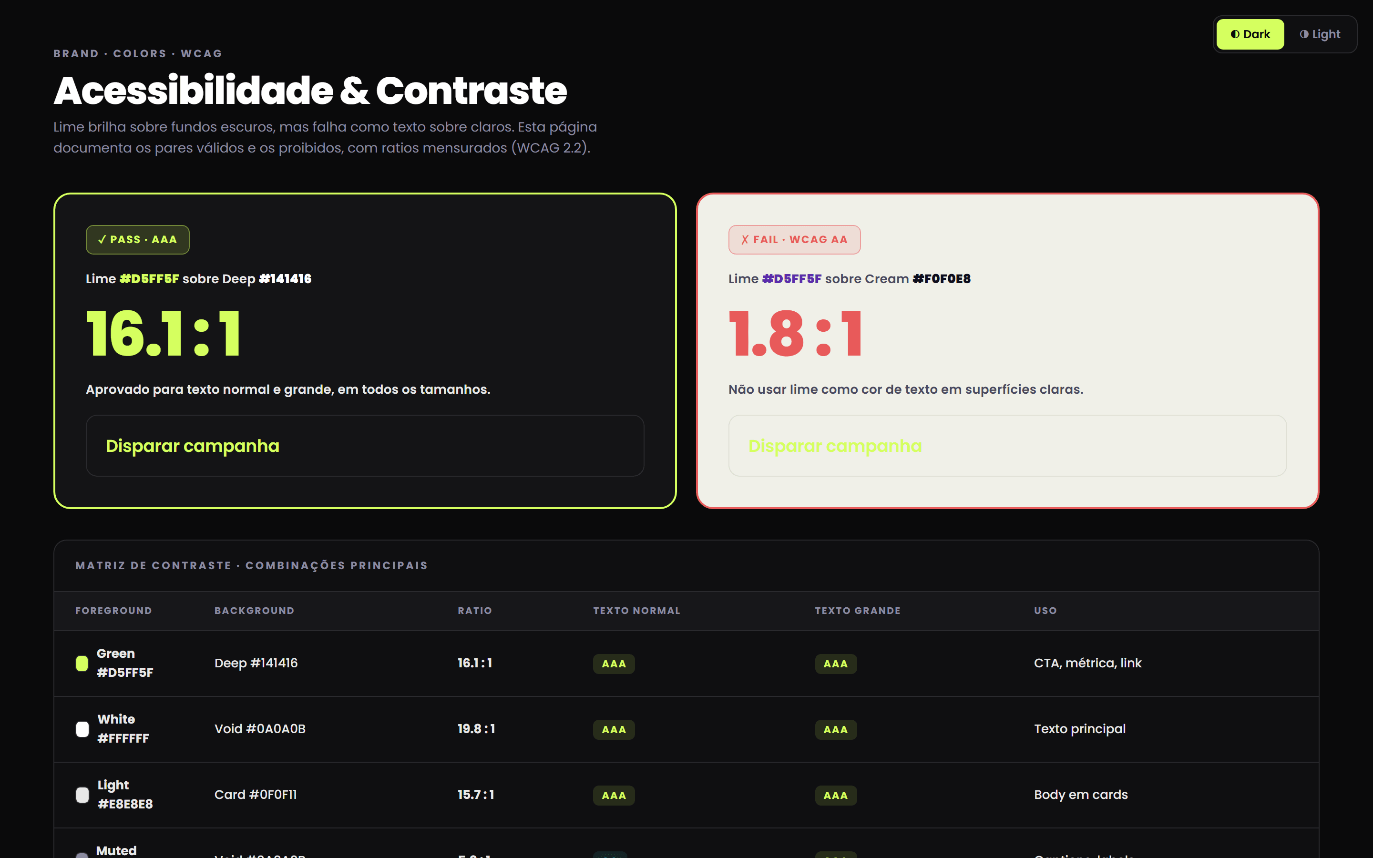Image resolution: width=1373 pixels, height=858 pixels.
Task: Select the Light #E8E8E8 color swatch
Action: (x=82, y=795)
